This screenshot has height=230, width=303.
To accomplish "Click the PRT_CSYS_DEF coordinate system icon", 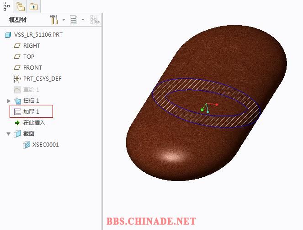I will 17,79.
